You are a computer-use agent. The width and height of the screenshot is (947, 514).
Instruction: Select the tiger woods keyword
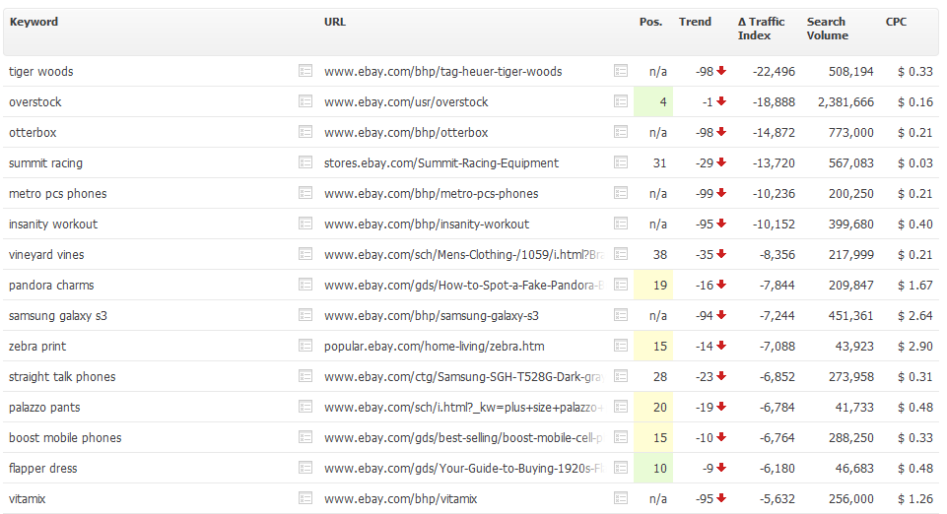tap(40, 71)
